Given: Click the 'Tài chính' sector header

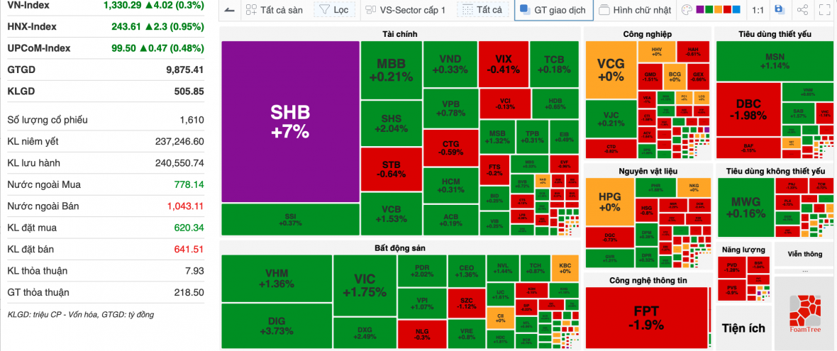Looking at the screenshot, I should tap(400, 34).
